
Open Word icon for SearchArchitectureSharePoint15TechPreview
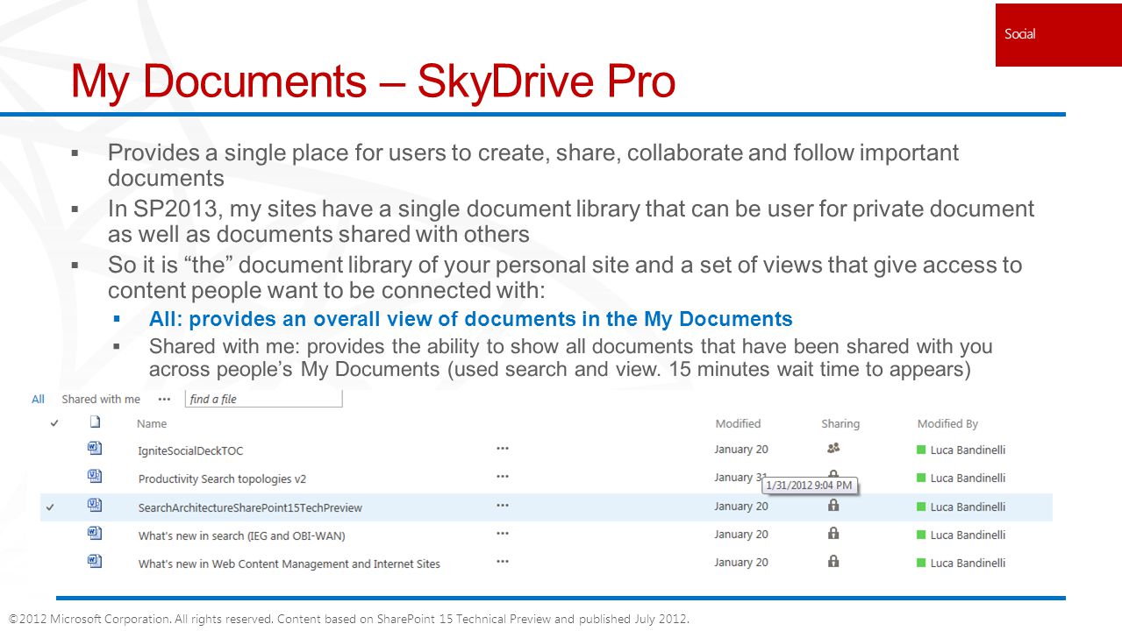95,506
